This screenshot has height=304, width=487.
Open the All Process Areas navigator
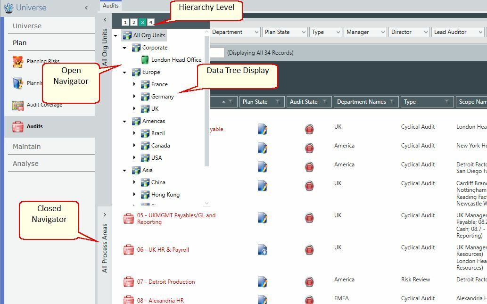[105, 214]
